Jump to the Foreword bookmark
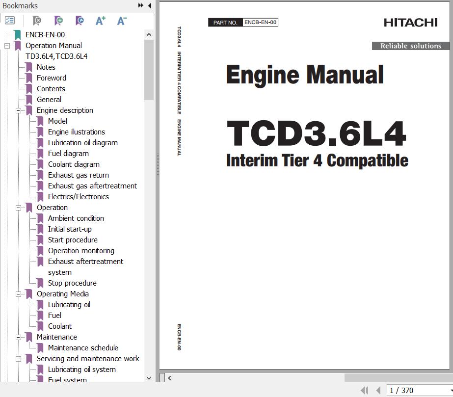 point(52,78)
